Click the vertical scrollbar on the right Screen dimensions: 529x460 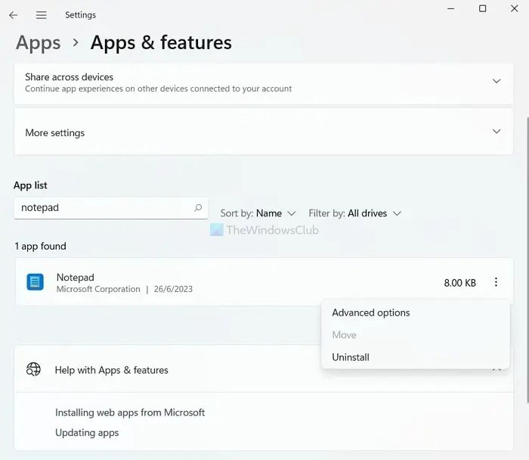(527, 260)
